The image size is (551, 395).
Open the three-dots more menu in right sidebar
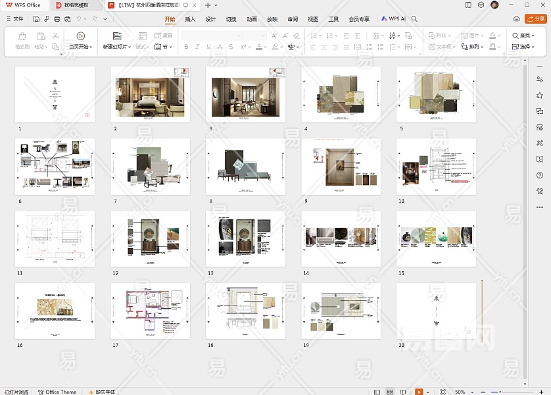pyautogui.click(x=540, y=207)
